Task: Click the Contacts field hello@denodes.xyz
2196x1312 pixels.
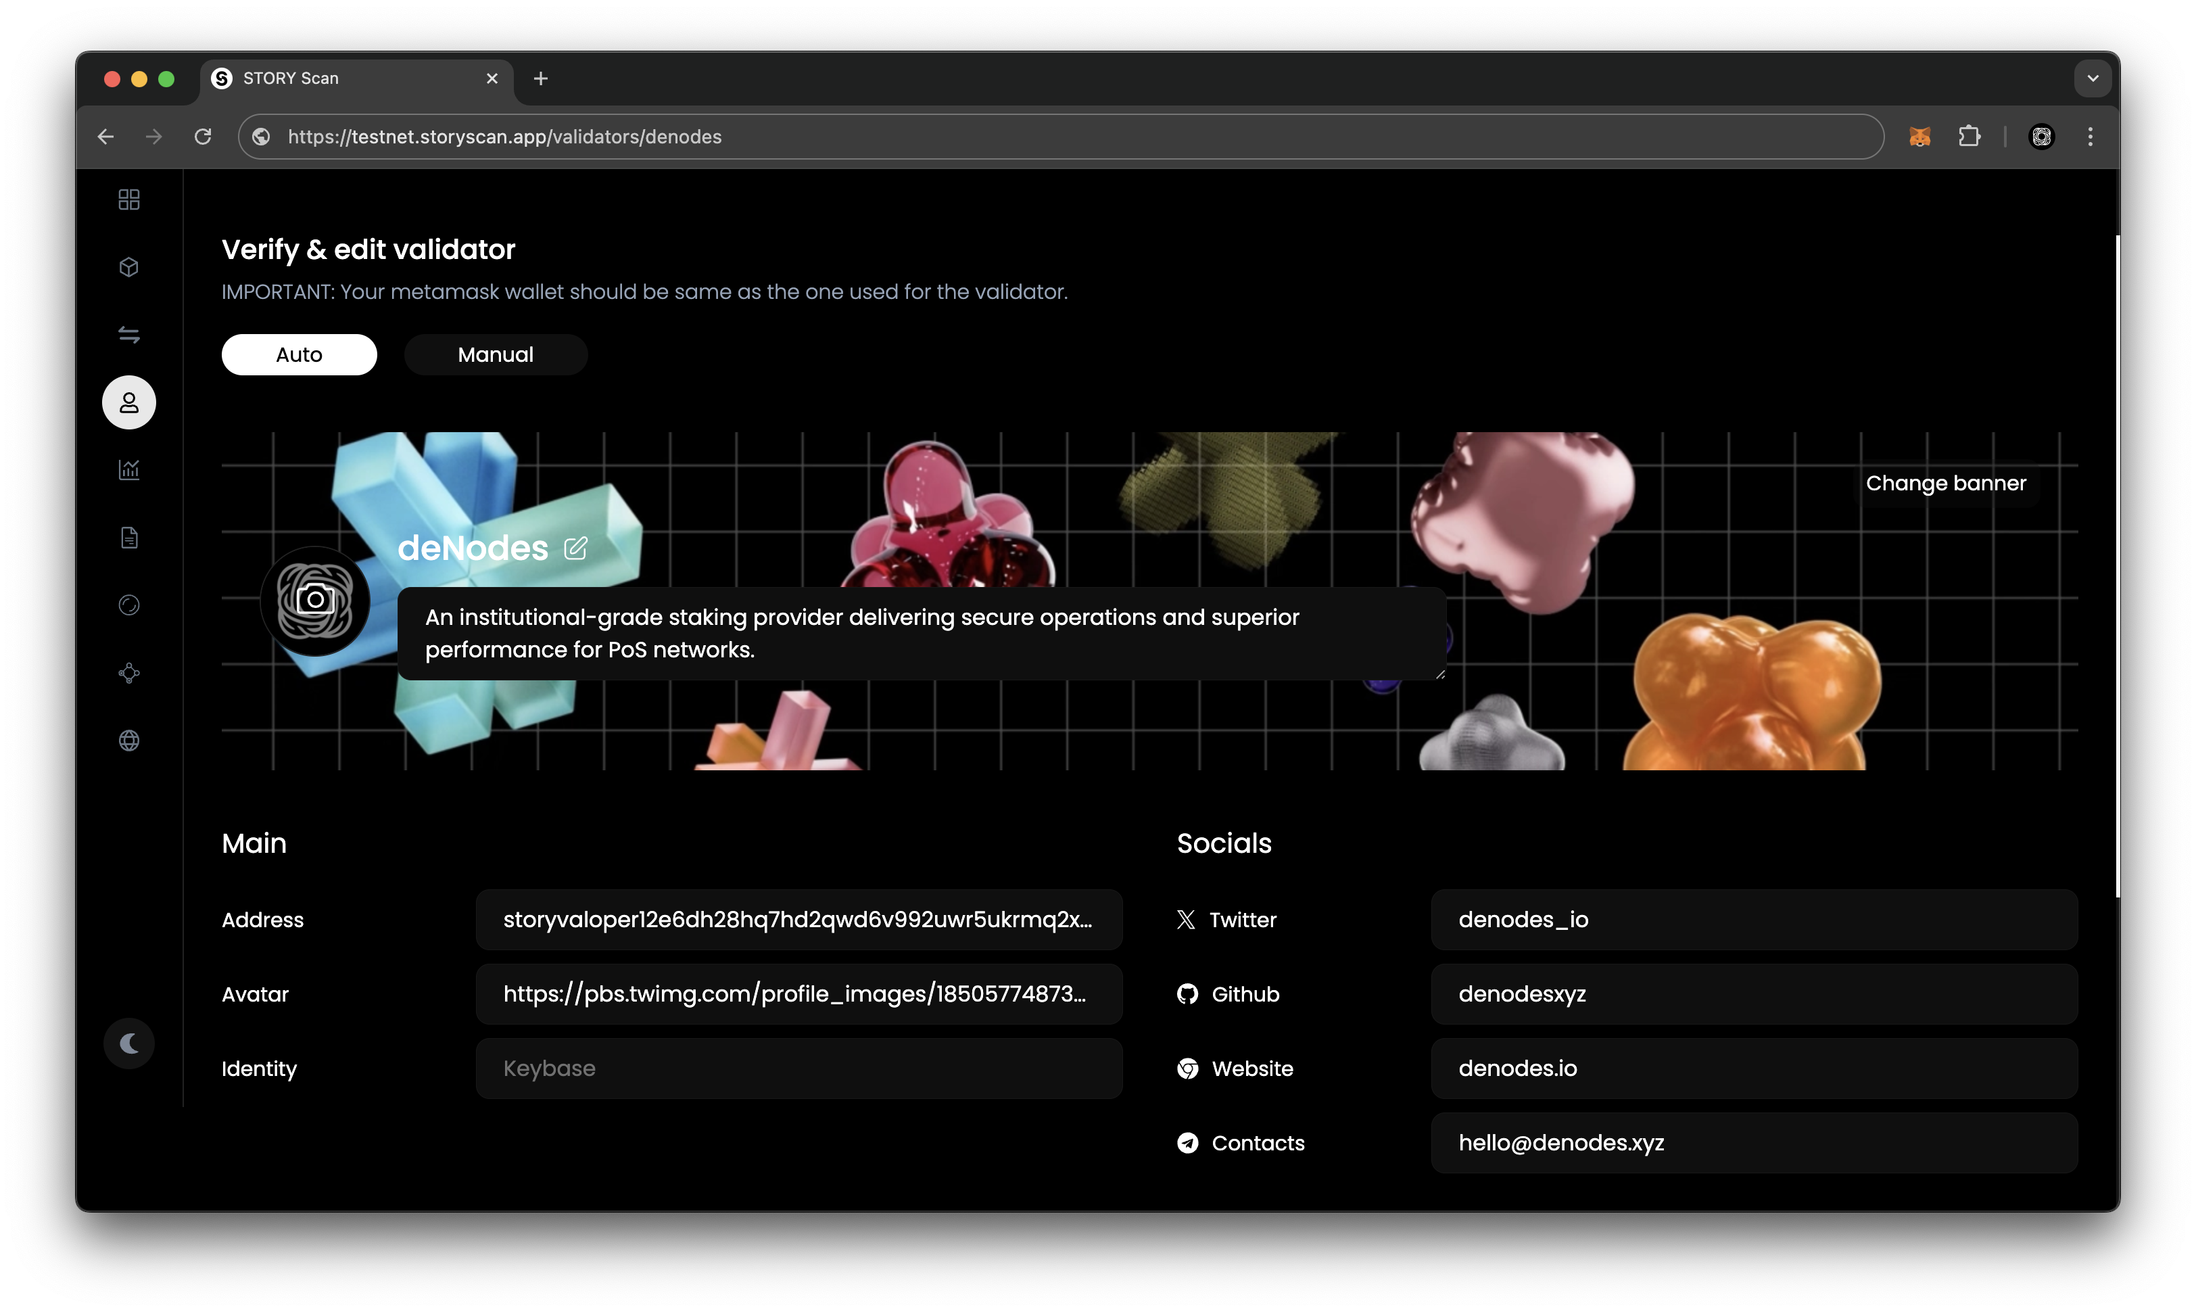Action: click(1754, 1142)
